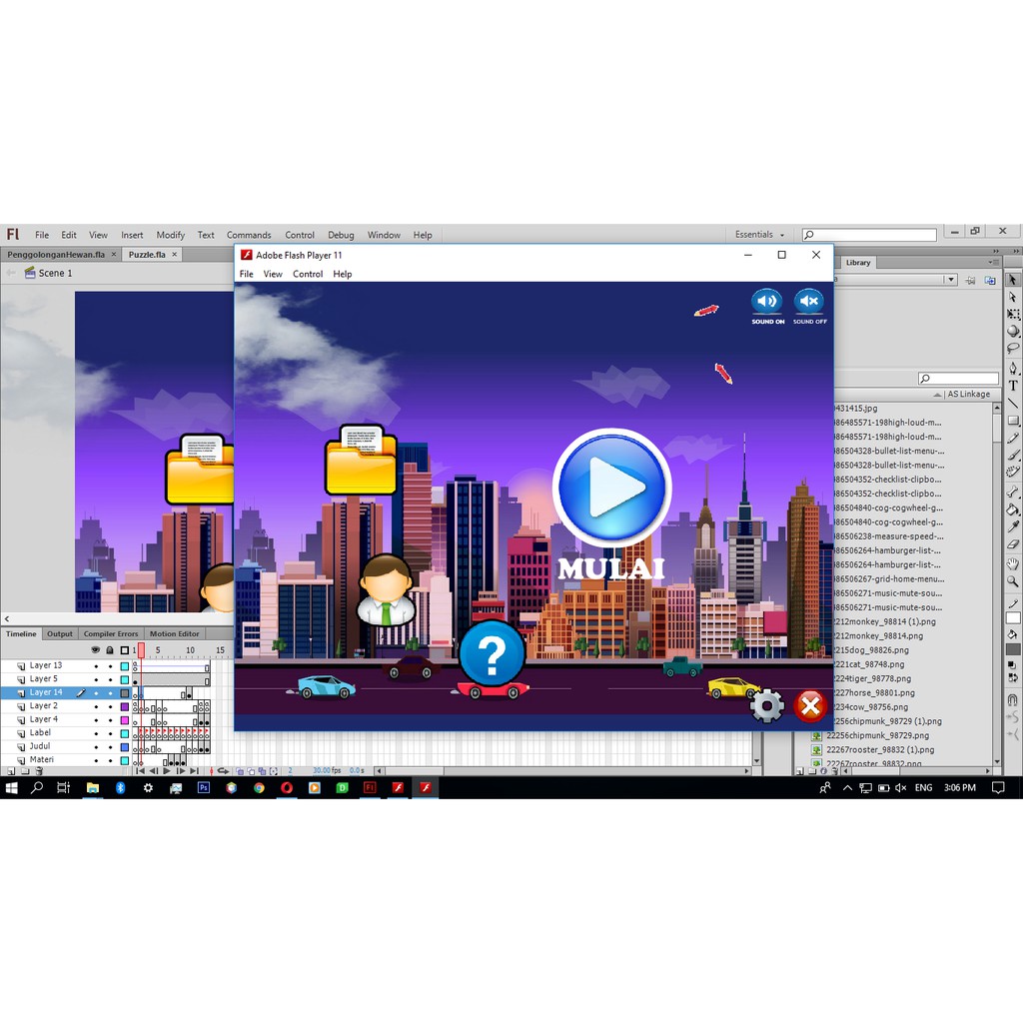This screenshot has width=1023, height=1023.
Task: Pick the Eraser tool
Action: [x=1013, y=544]
